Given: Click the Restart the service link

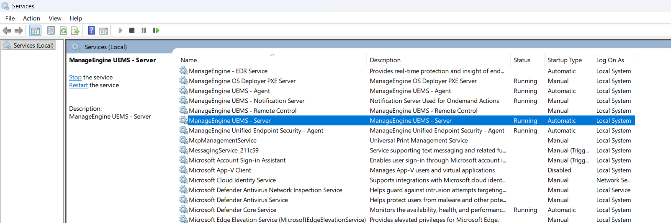Looking at the screenshot, I should tap(78, 85).
